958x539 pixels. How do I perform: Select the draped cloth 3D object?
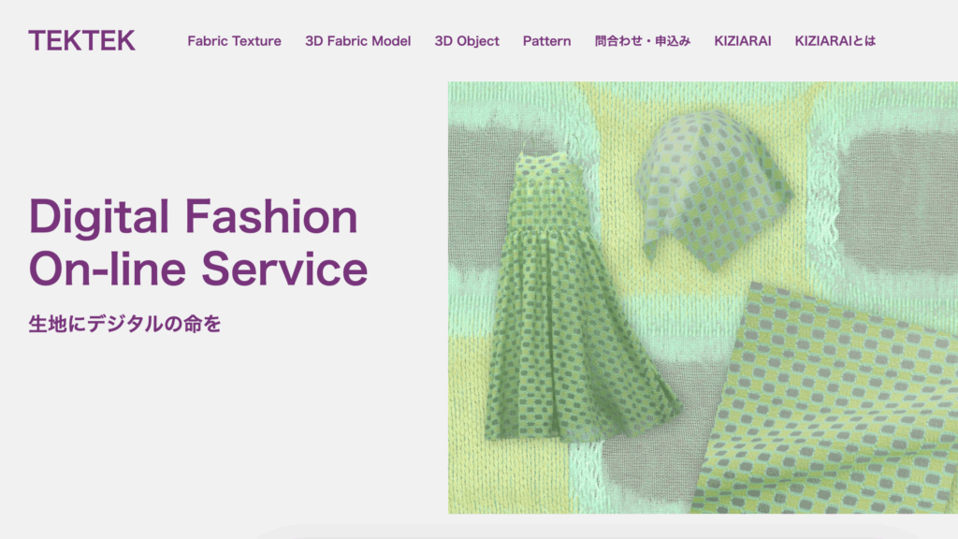click(x=715, y=189)
